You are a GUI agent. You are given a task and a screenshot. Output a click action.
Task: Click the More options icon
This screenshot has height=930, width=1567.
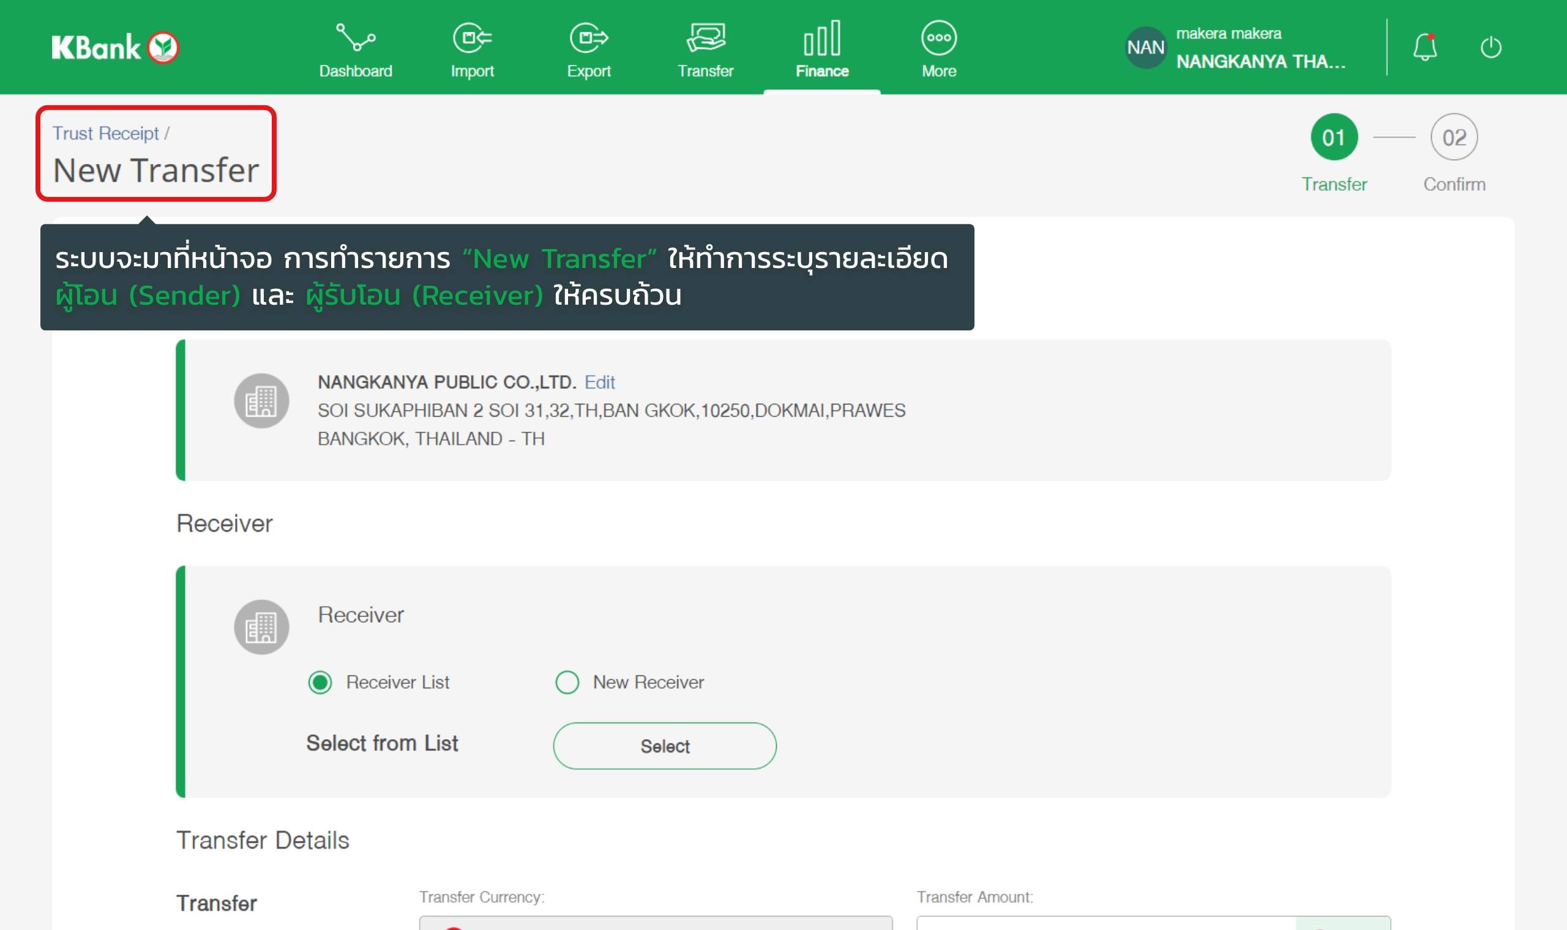click(x=938, y=39)
